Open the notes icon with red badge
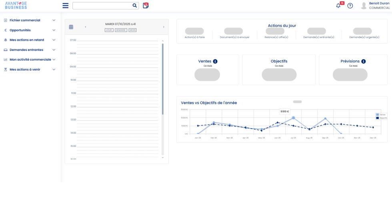This screenshot has width=392, height=220. (146, 6)
